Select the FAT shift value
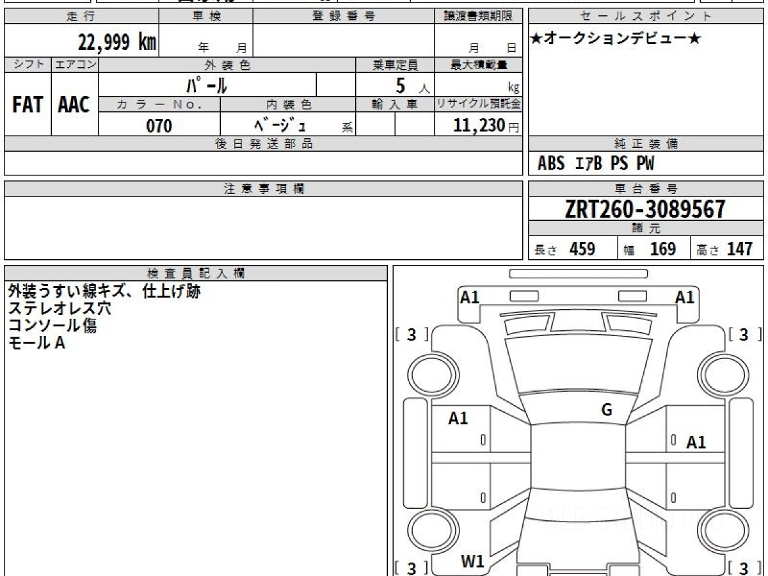 click(x=28, y=105)
